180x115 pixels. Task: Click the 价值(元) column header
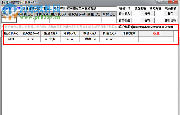(x=109, y=34)
